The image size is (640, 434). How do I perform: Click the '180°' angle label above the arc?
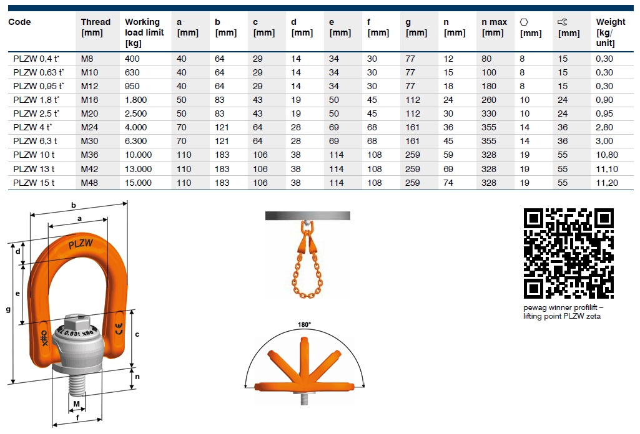tap(305, 324)
